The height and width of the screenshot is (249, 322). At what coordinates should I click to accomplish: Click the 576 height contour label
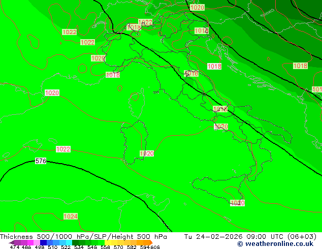point(41,161)
